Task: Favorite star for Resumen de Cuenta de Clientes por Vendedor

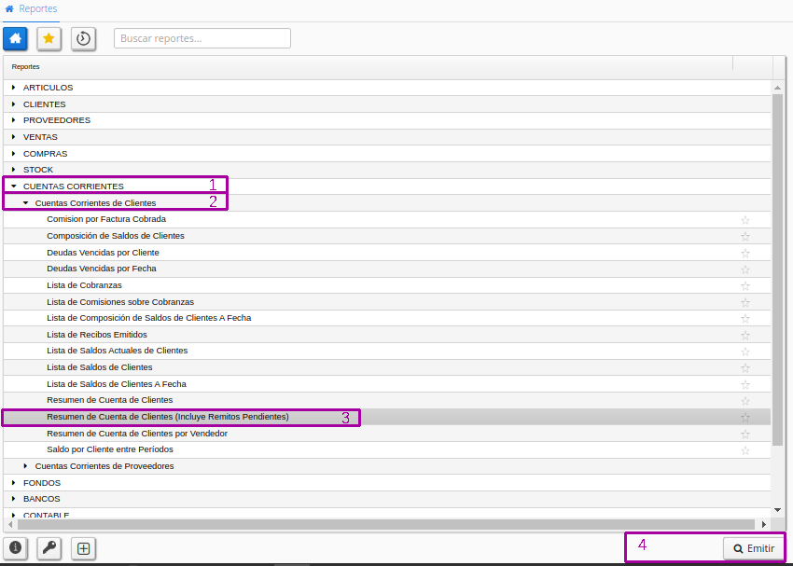Action: click(x=745, y=435)
